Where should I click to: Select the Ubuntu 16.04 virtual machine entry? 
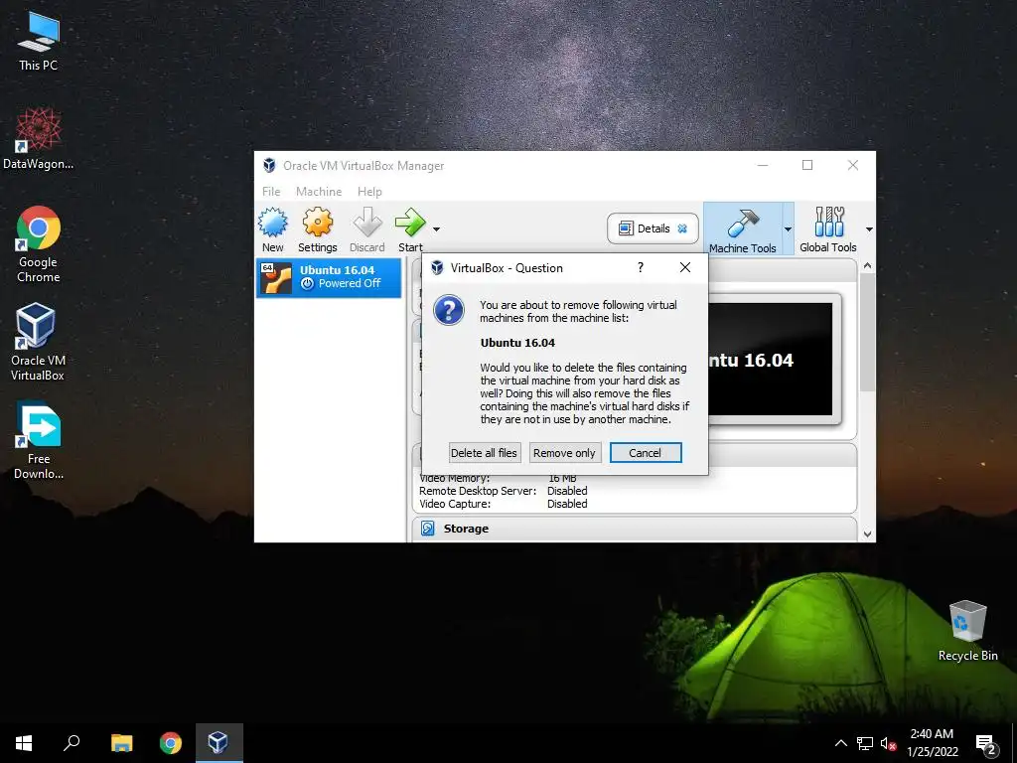point(329,278)
